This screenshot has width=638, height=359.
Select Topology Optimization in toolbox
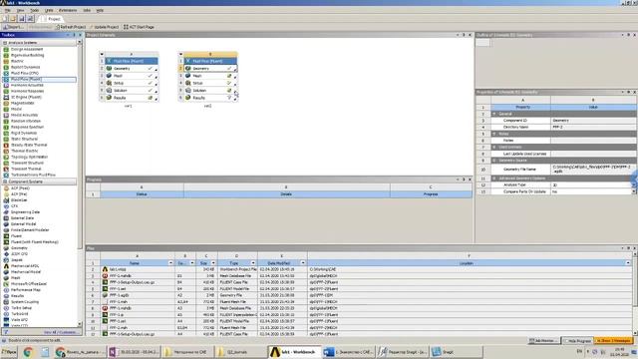[x=29, y=157]
